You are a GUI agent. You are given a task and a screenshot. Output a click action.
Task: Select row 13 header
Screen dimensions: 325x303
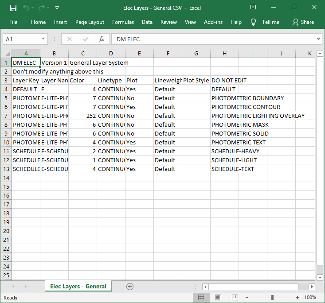[6, 169]
